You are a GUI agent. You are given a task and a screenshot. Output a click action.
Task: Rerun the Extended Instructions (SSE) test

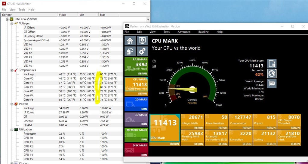(x=223, y=144)
